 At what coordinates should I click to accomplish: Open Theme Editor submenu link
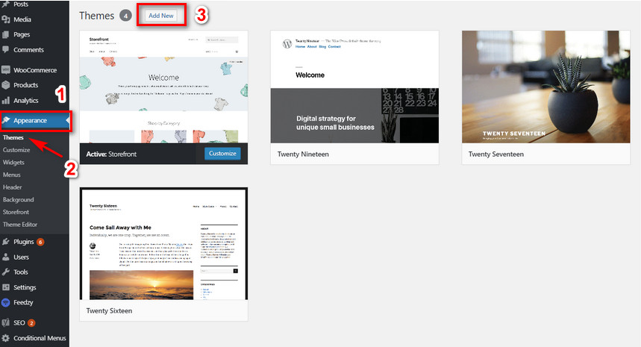click(20, 225)
